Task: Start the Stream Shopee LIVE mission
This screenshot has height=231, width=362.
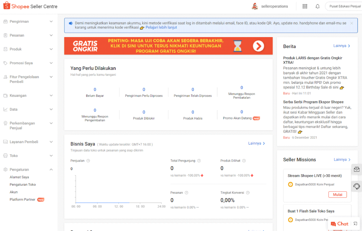Action: pyautogui.click(x=338, y=195)
